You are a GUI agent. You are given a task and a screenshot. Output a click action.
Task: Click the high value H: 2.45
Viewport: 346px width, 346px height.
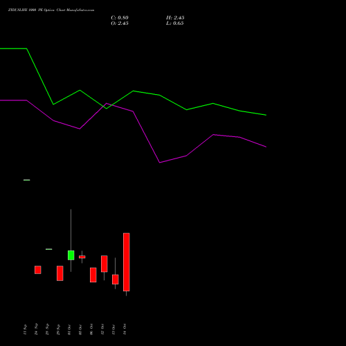(x=175, y=18)
